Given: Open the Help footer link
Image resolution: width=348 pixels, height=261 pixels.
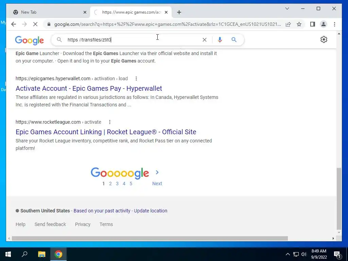Looking at the screenshot, I should 20,224.
